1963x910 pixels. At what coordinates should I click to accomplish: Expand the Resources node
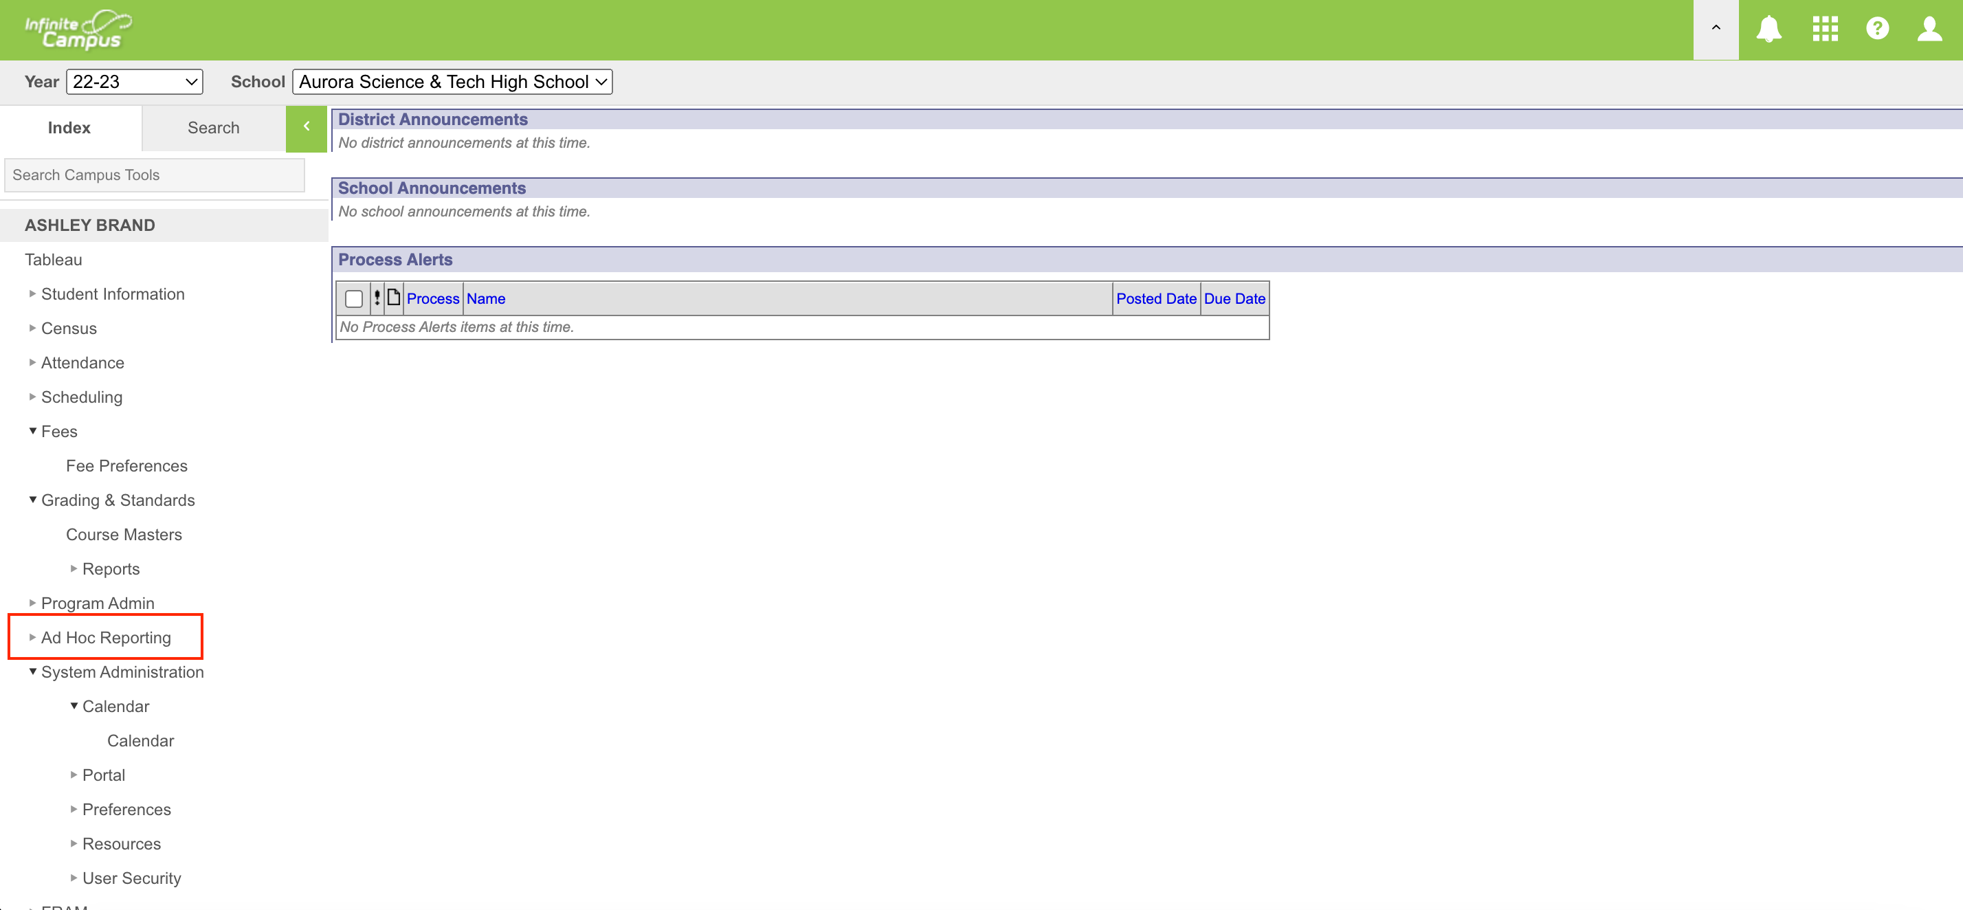73,843
